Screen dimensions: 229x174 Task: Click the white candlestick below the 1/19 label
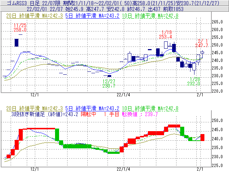pos(166,45)
